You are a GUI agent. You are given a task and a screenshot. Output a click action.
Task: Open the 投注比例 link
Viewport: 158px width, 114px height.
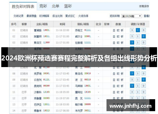[58, 16]
